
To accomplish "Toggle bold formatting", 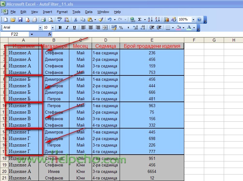I will pyautogui.click(x=60, y=28).
